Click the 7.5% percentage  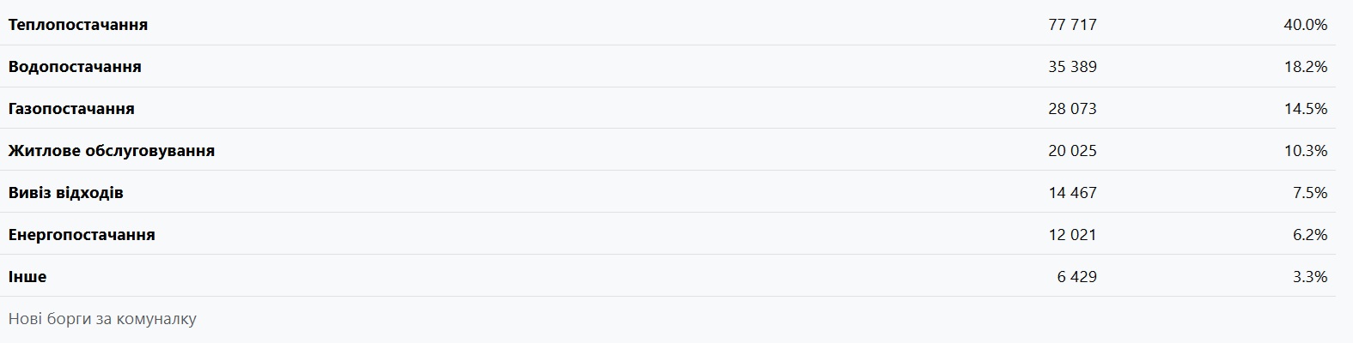click(x=1309, y=193)
